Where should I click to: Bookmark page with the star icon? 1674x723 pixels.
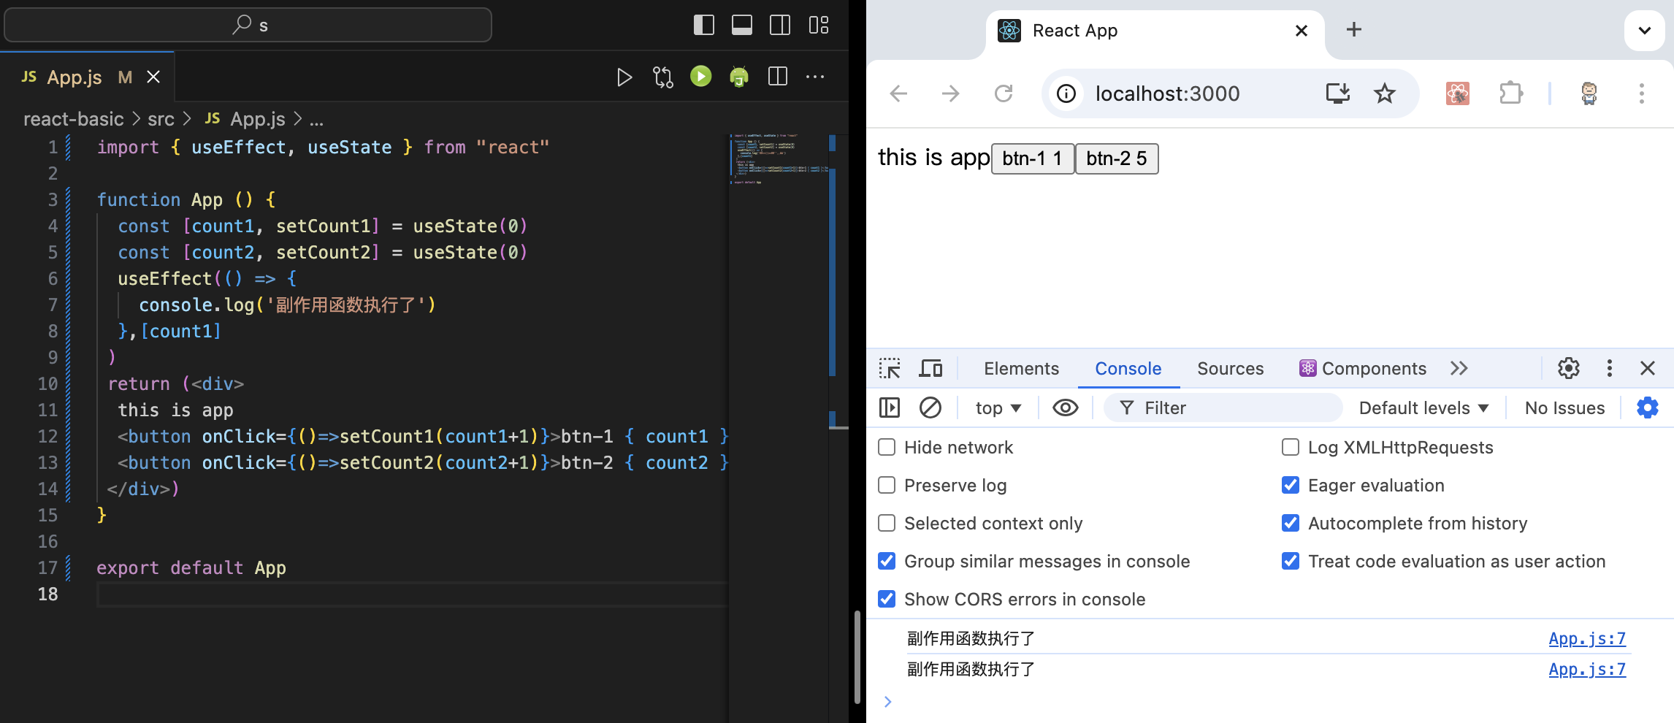(x=1384, y=93)
